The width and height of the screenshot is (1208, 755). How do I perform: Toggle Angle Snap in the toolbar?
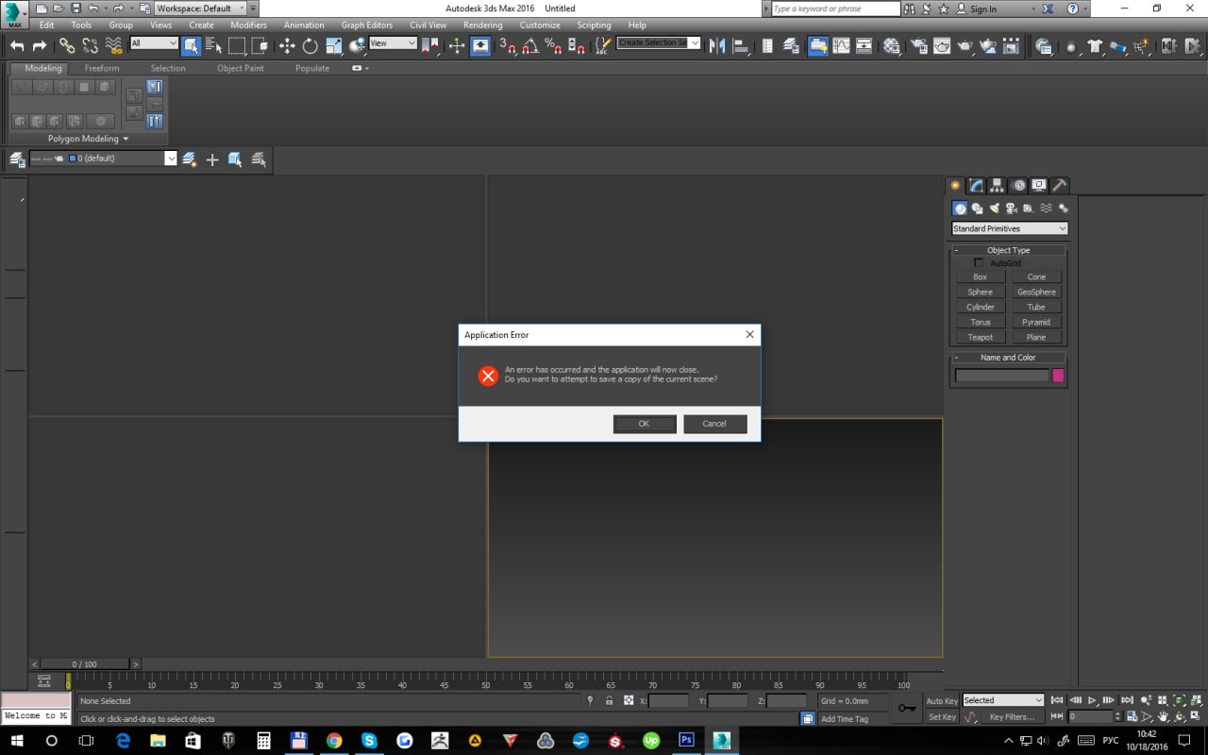tap(530, 45)
